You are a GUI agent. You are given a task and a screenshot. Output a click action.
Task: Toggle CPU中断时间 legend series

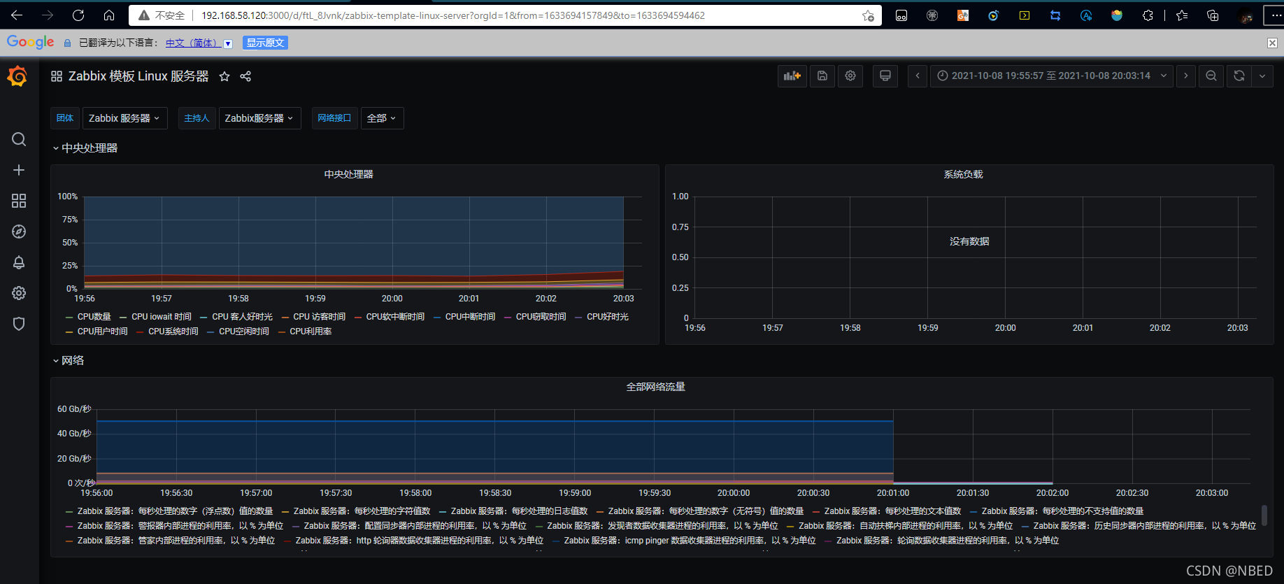[x=470, y=317]
